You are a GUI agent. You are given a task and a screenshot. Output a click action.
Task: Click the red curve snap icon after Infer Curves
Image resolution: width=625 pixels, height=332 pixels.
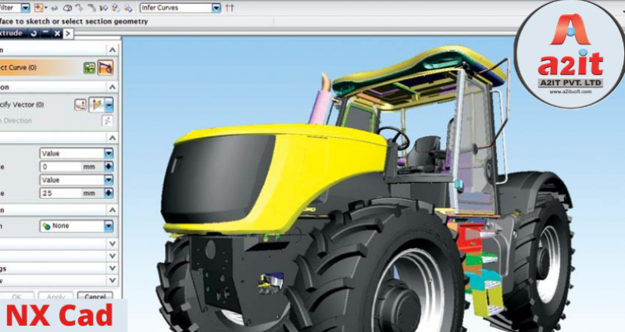[229, 8]
